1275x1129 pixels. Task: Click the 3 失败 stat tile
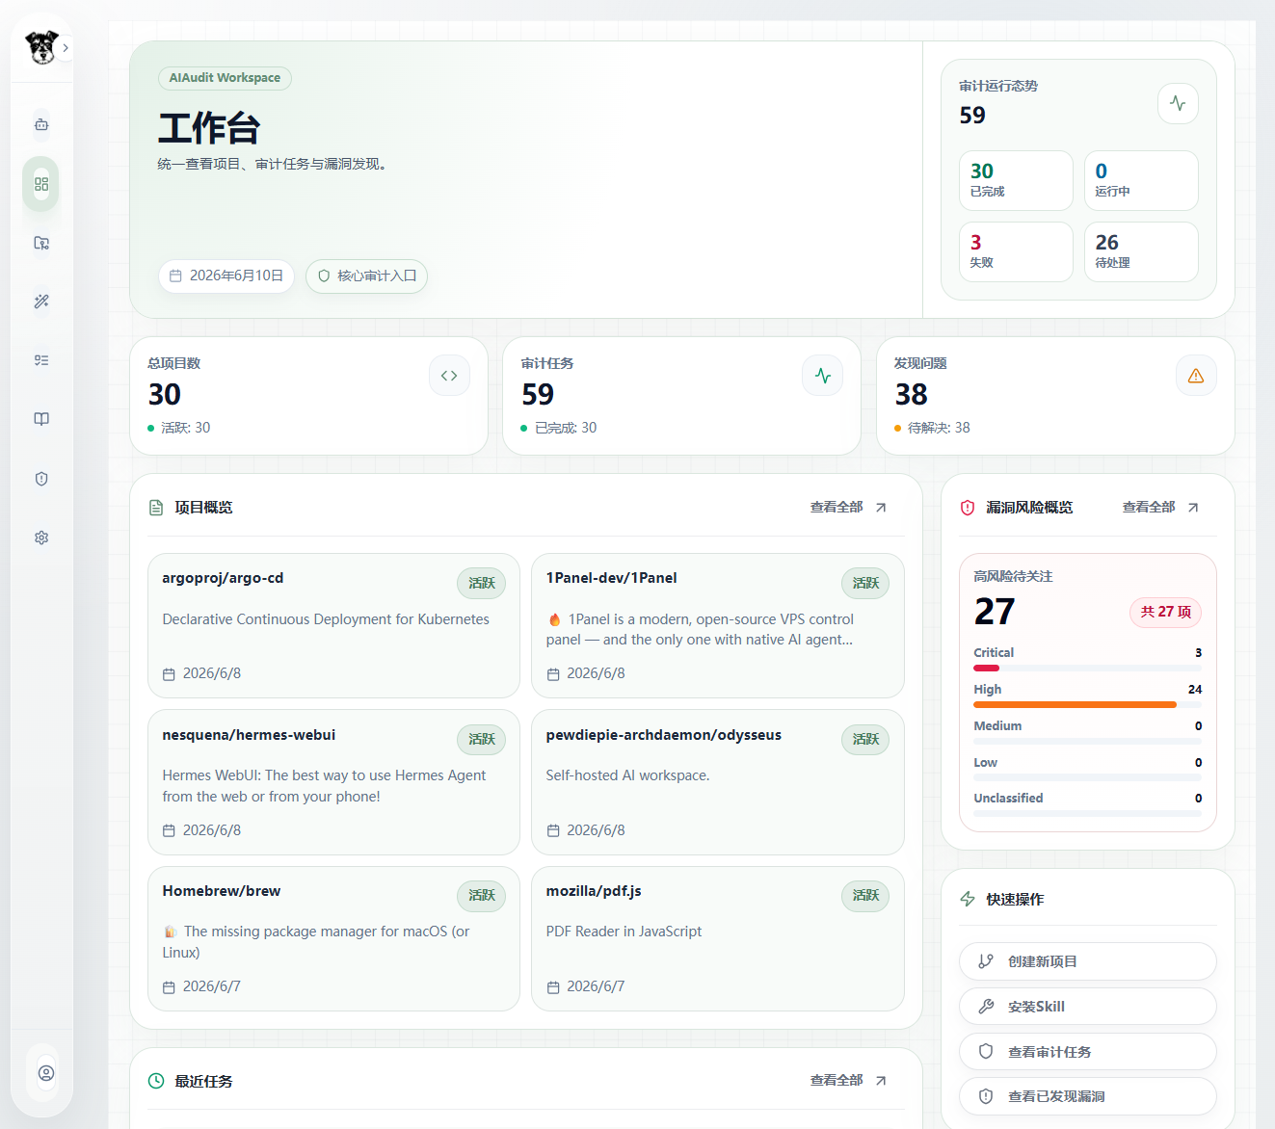click(x=1016, y=251)
